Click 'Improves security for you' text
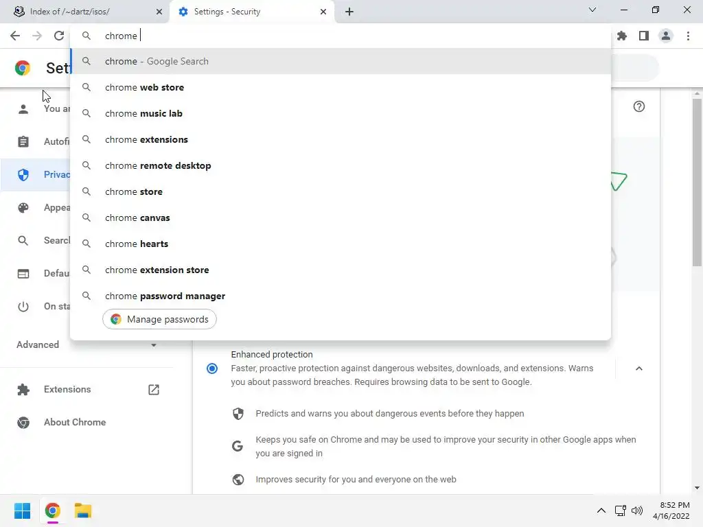703x527 pixels. click(x=356, y=480)
